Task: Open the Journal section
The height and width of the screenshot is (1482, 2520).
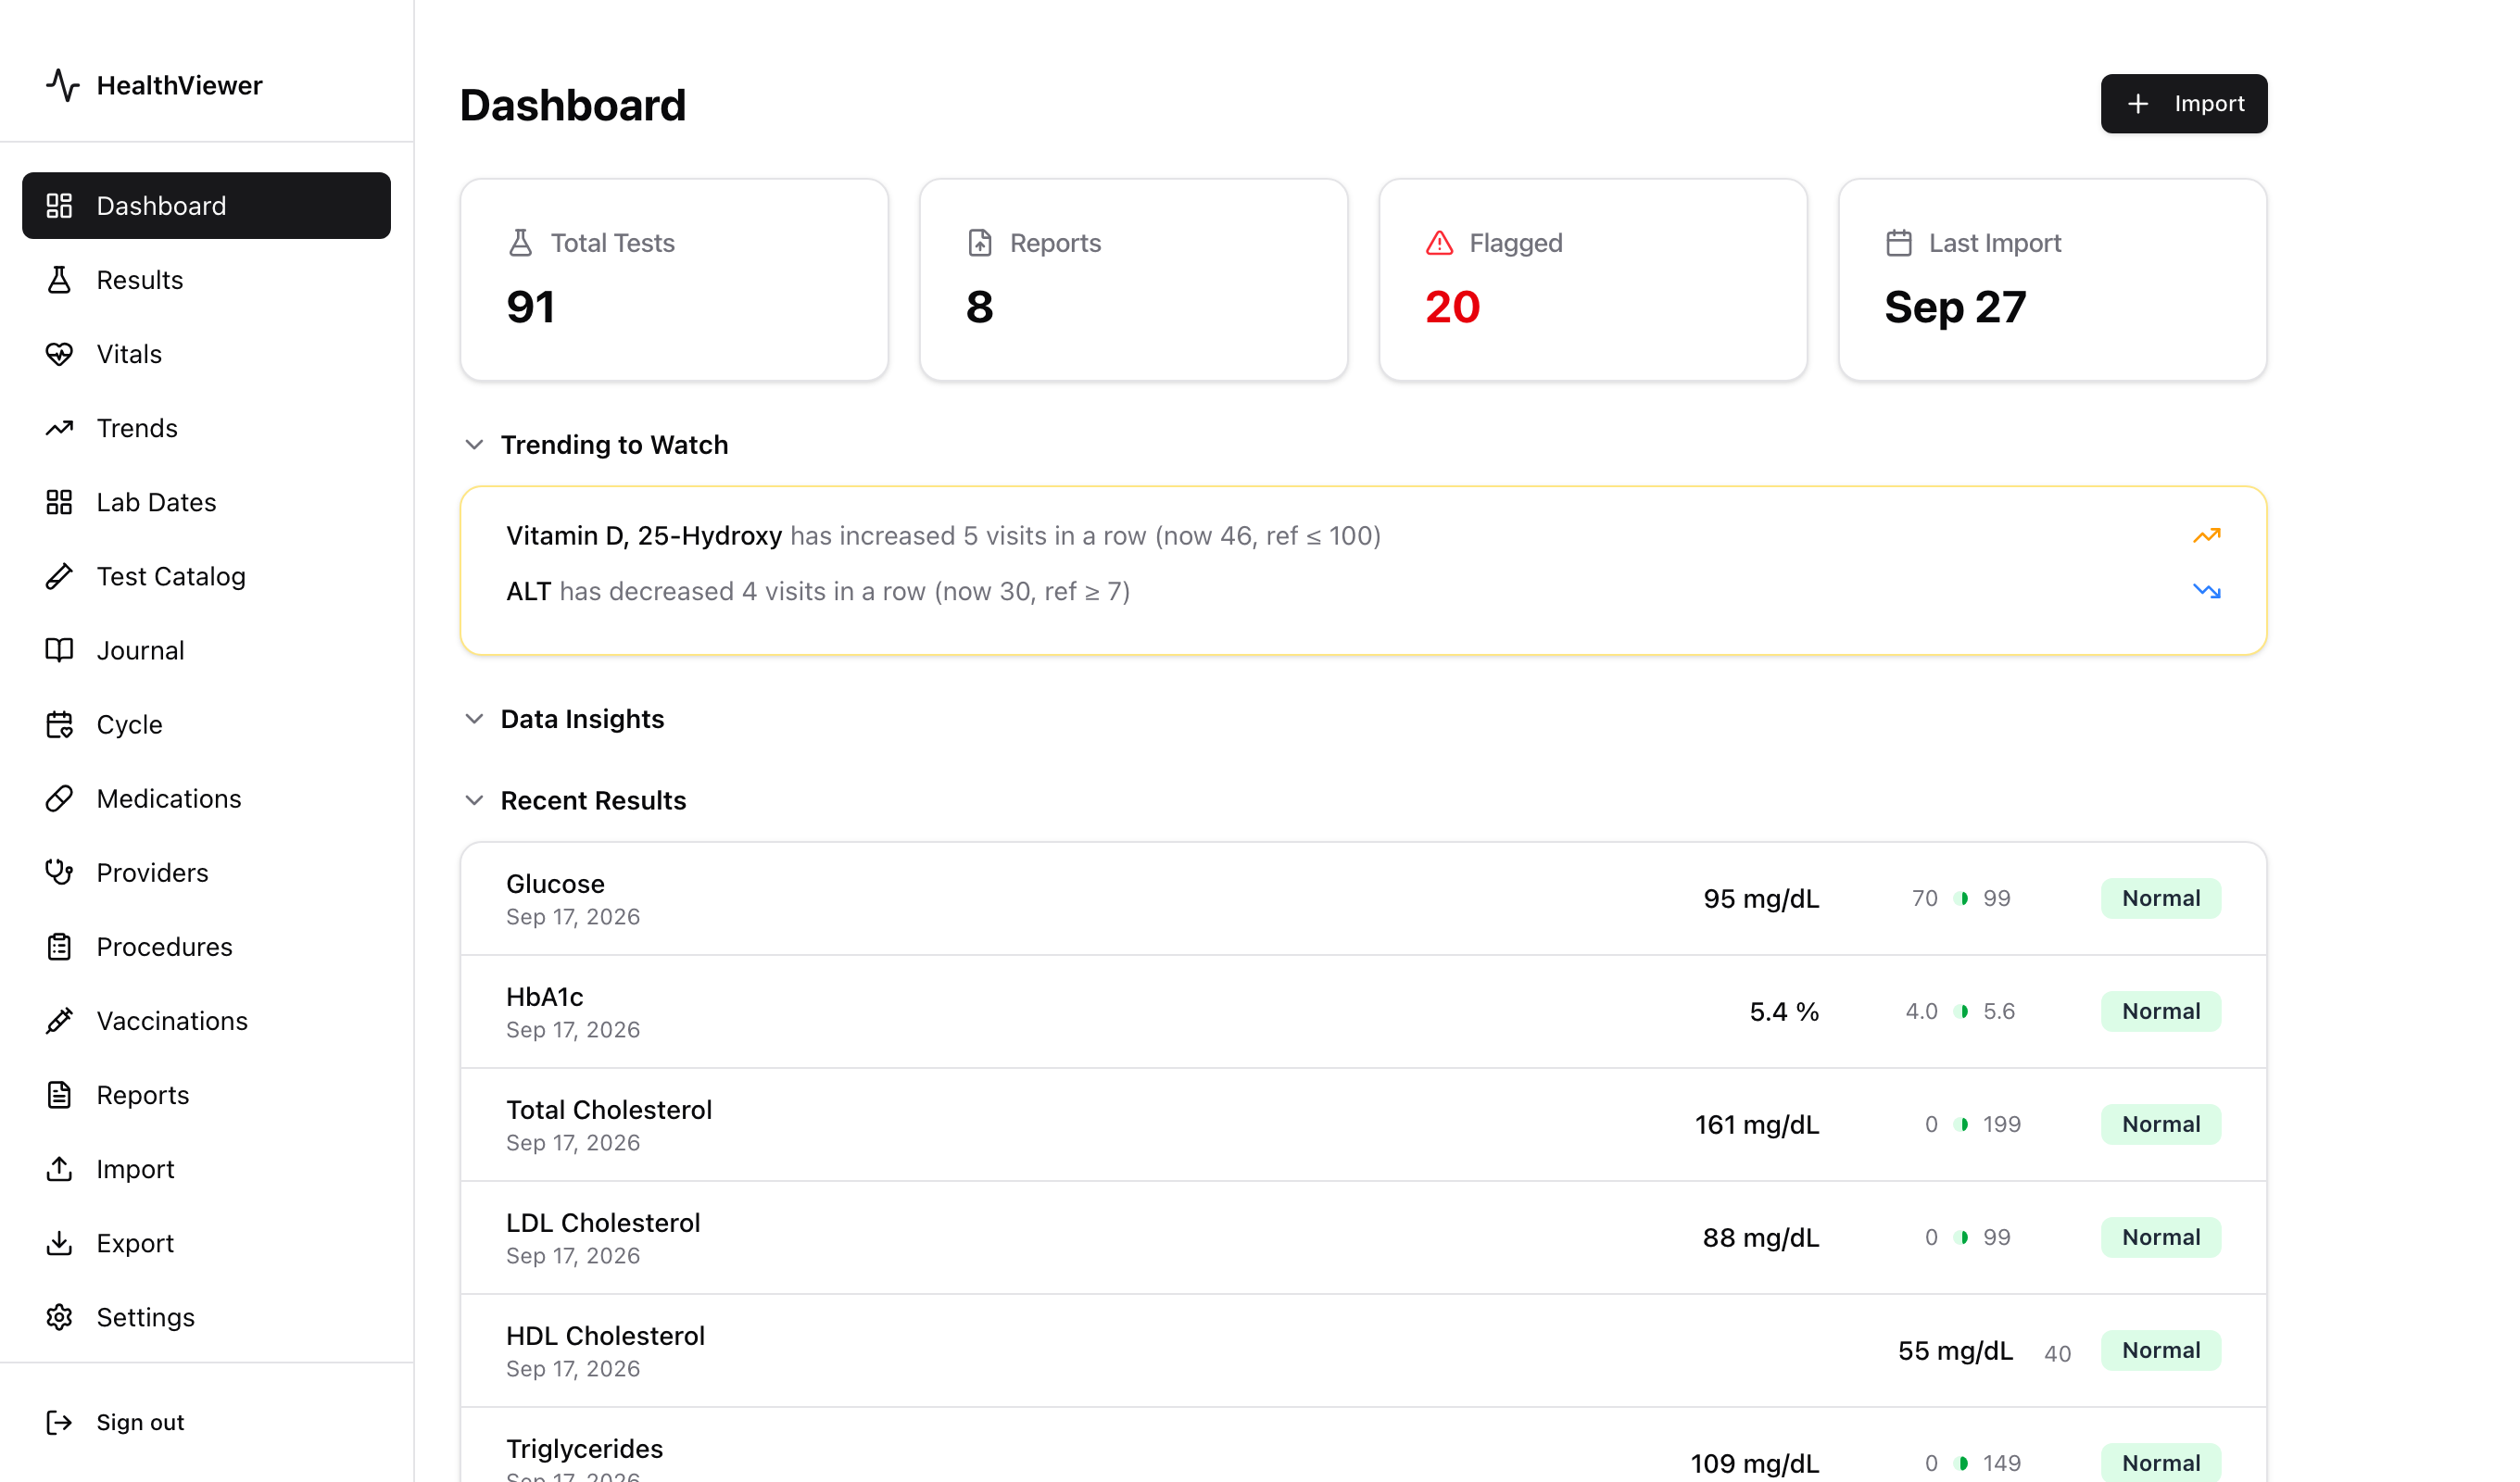Action: [x=206, y=650]
